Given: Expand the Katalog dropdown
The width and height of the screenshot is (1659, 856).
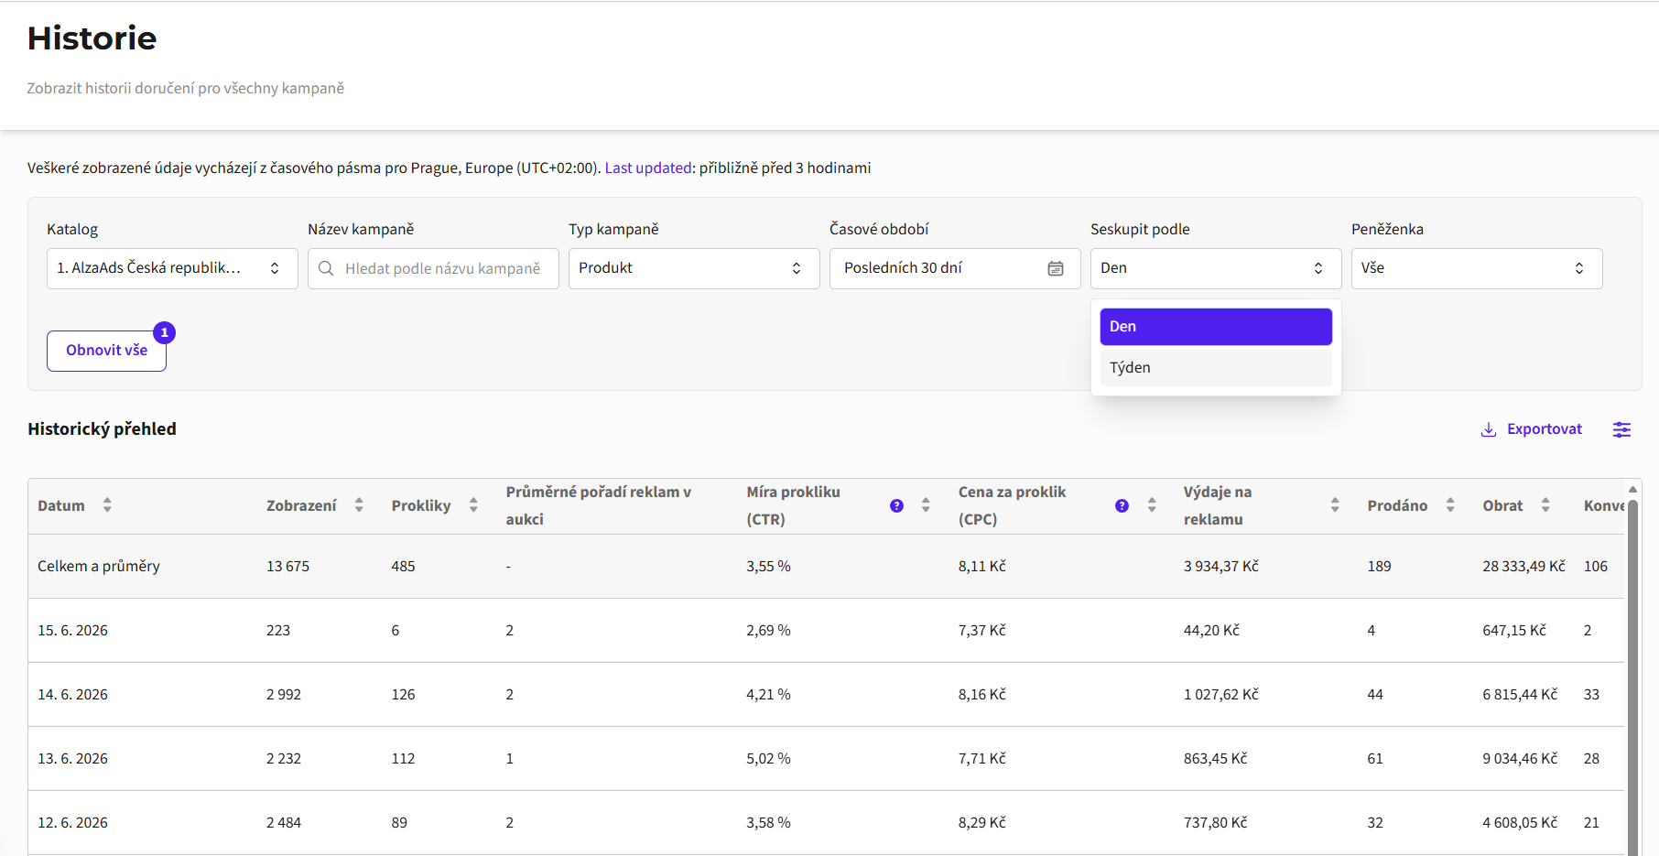Looking at the screenshot, I should (x=172, y=268).
